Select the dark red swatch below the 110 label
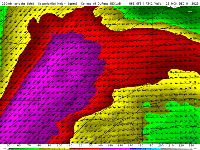 (x=72, y=149)
